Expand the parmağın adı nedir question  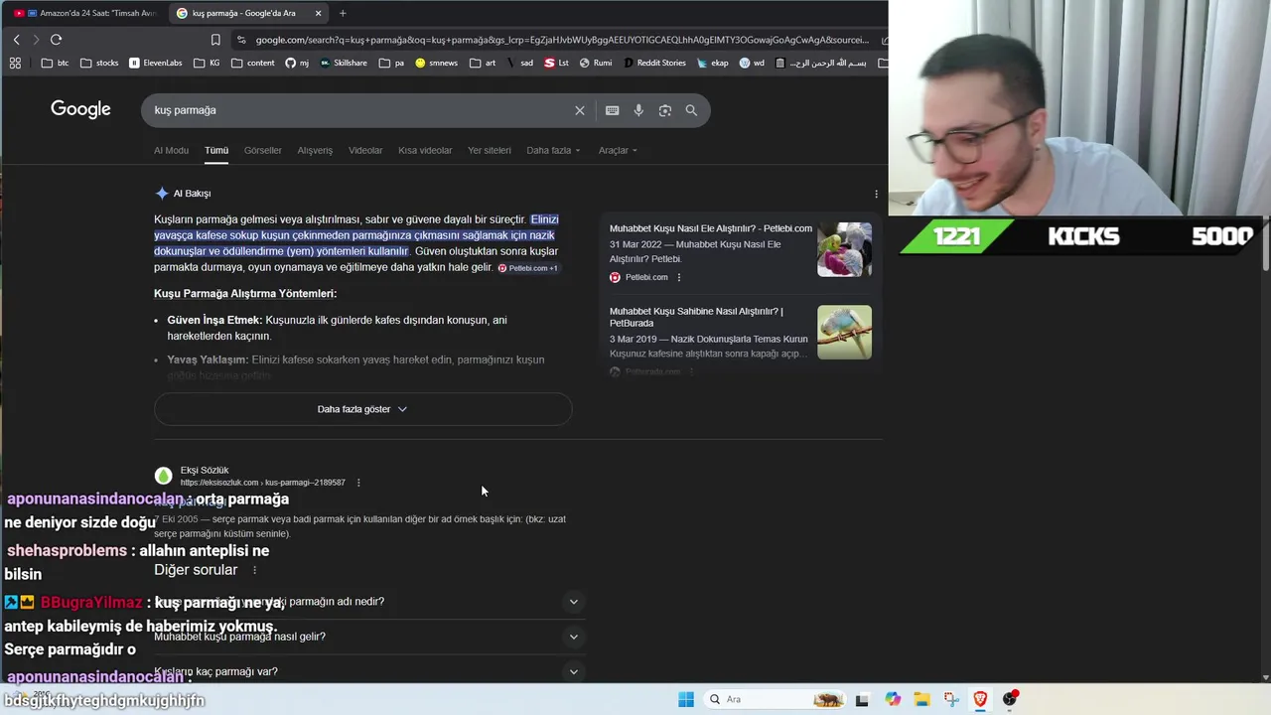click(x=368, y=602)
